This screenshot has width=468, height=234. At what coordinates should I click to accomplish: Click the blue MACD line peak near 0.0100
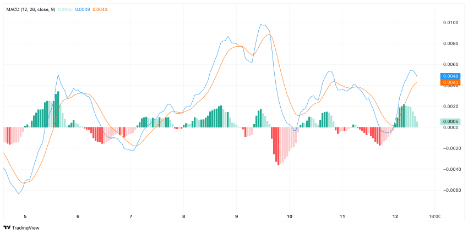[261, 24]
